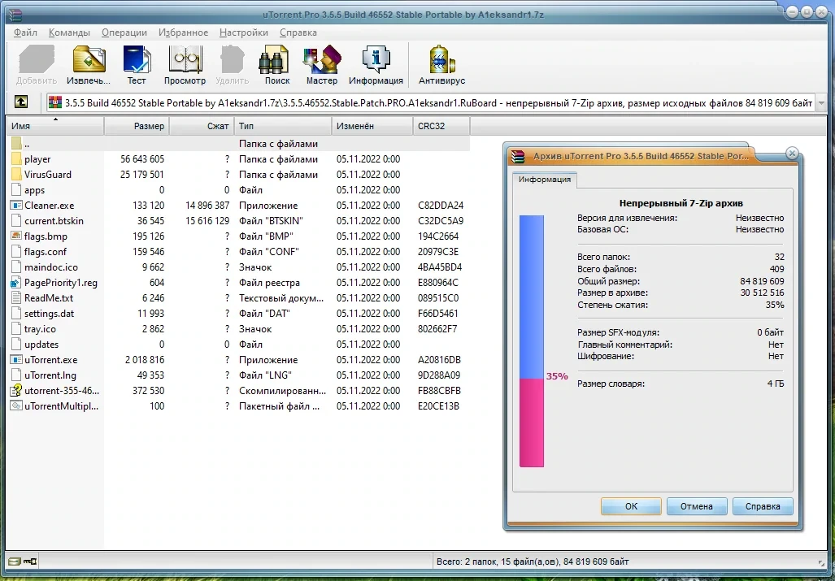Open the Справка menu
The width and height of the screenshot is (835, 581).
(298, 33)
